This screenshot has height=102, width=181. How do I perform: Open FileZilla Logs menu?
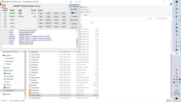coord(64,20)
